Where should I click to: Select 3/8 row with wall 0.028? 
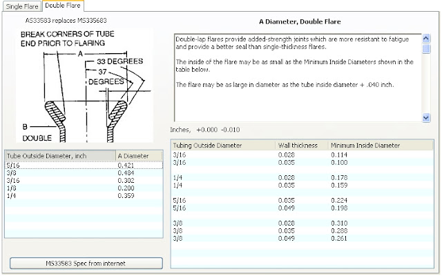click(x=302, y=223)
